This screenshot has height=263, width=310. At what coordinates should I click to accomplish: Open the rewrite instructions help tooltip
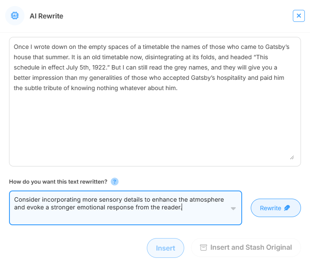click(x=114, y=181)
